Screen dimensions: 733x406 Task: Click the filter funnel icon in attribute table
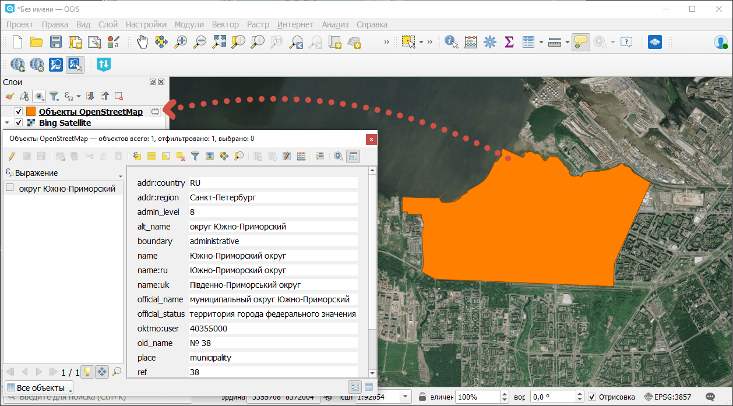click(x=195, y=156)
